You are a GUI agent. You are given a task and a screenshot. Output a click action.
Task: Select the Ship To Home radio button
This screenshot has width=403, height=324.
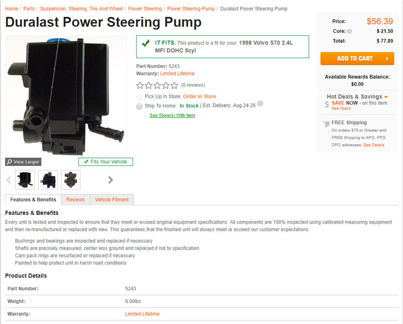pyautogui.click(x=140, y=106)
